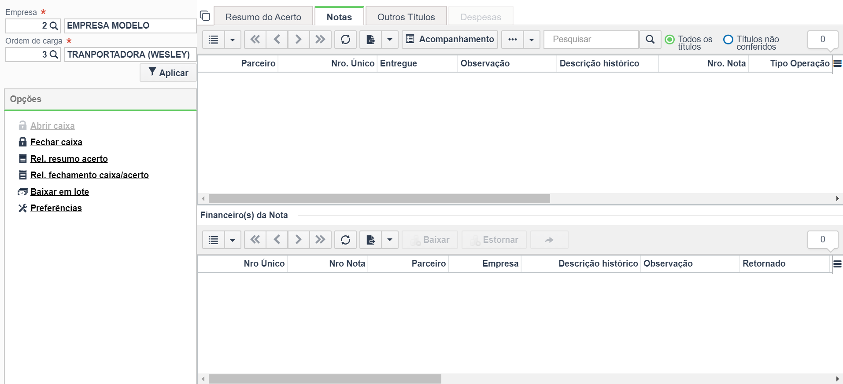The height and width of the screenshot is (384, 843).
Task: Click the export icon in the Notas toolbar
Action: 371,40
